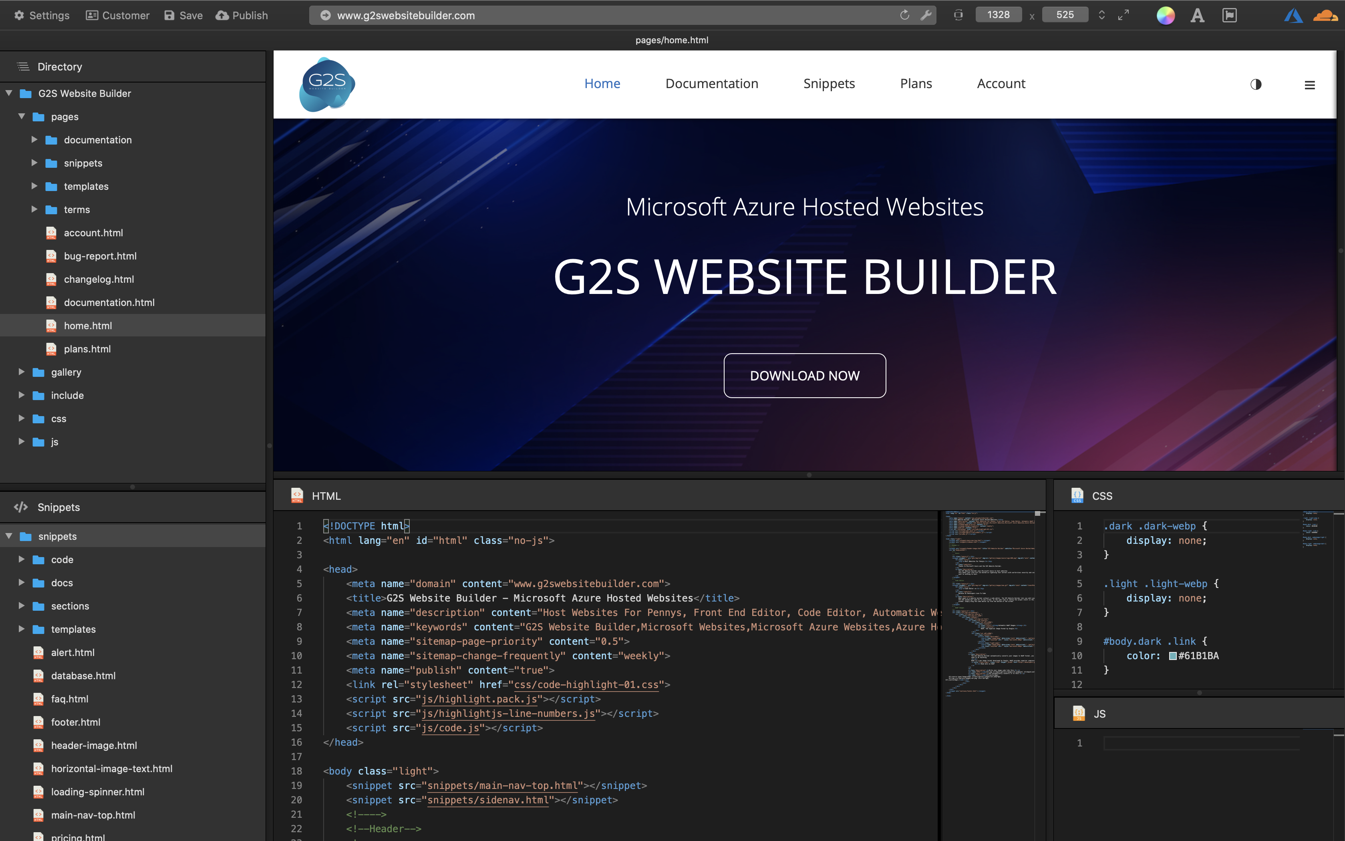
Task: Open database.html snippet
Action: pos(83,676)
